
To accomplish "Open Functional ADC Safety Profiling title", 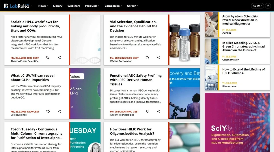I will point(136,80).
